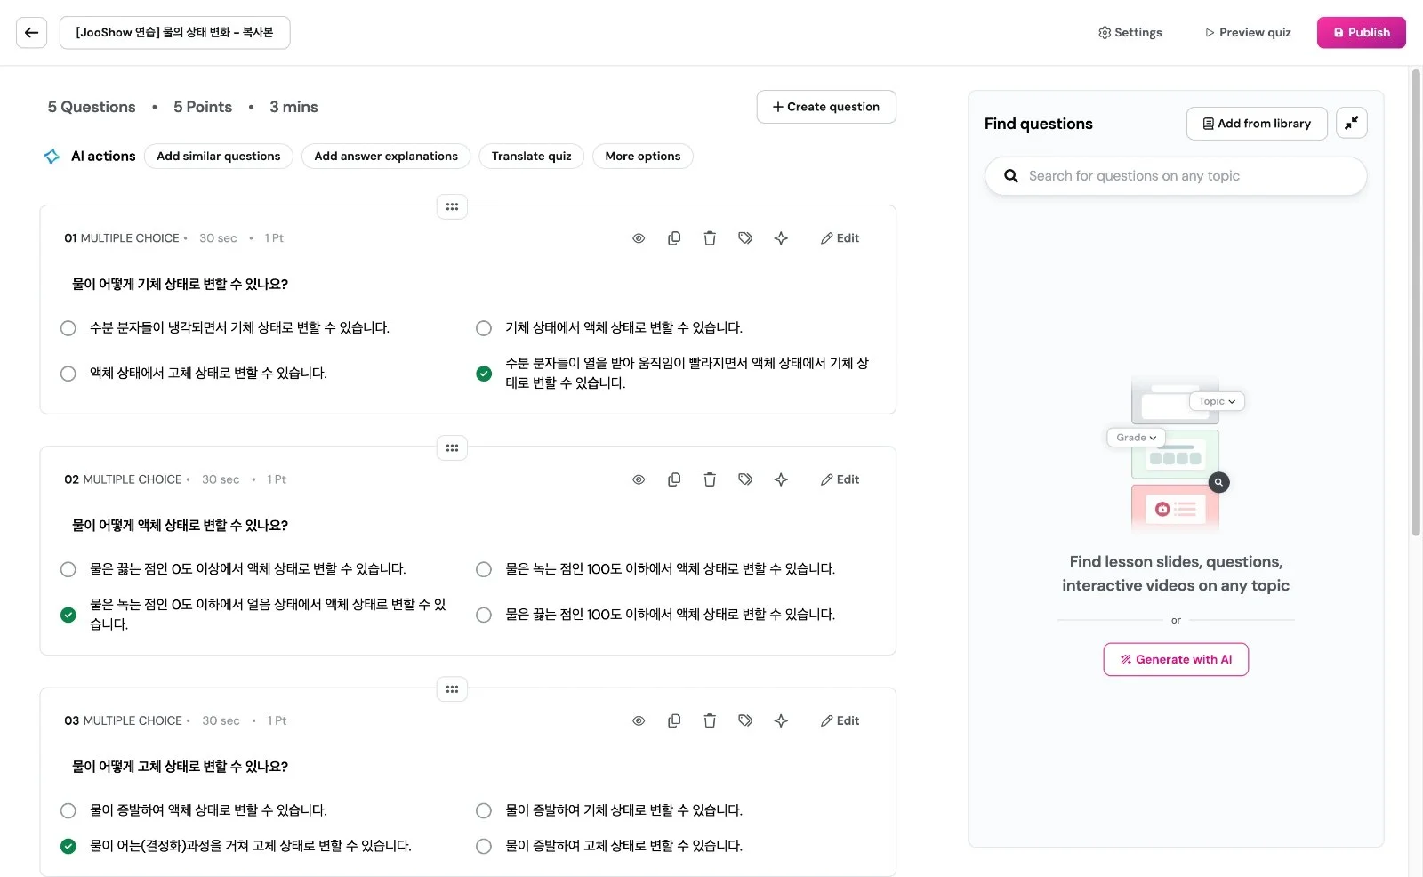
Task: Click the quiz title field
Action: (174, 32)
